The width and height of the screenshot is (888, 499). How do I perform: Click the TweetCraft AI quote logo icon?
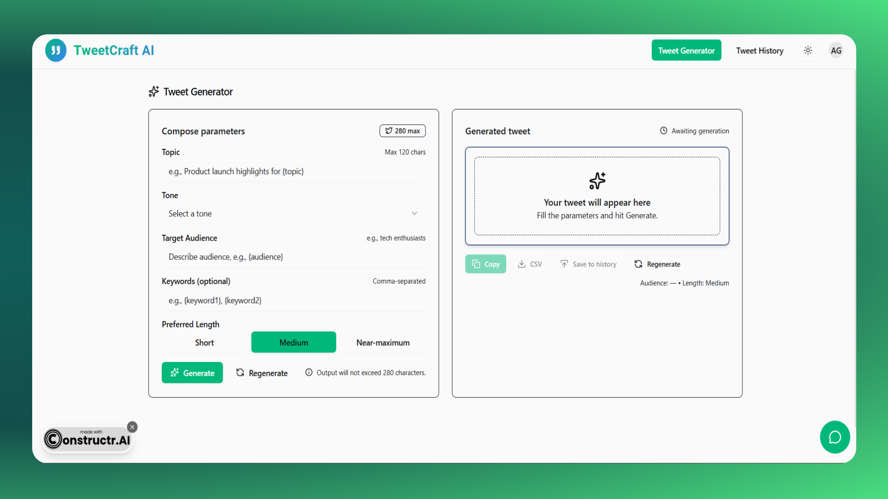pos(56,50)
